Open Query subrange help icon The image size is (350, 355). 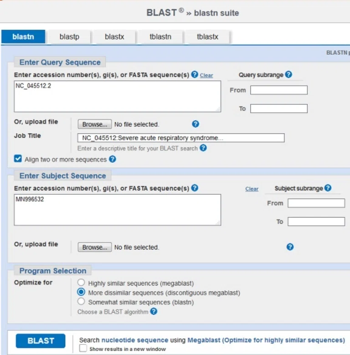(x=288, y=74)
